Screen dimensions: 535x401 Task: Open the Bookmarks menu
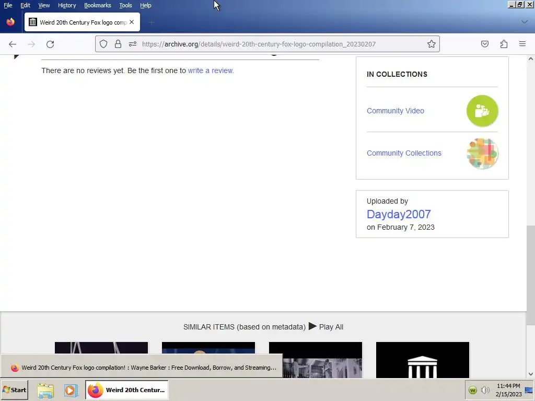click(x=98, y=5)
